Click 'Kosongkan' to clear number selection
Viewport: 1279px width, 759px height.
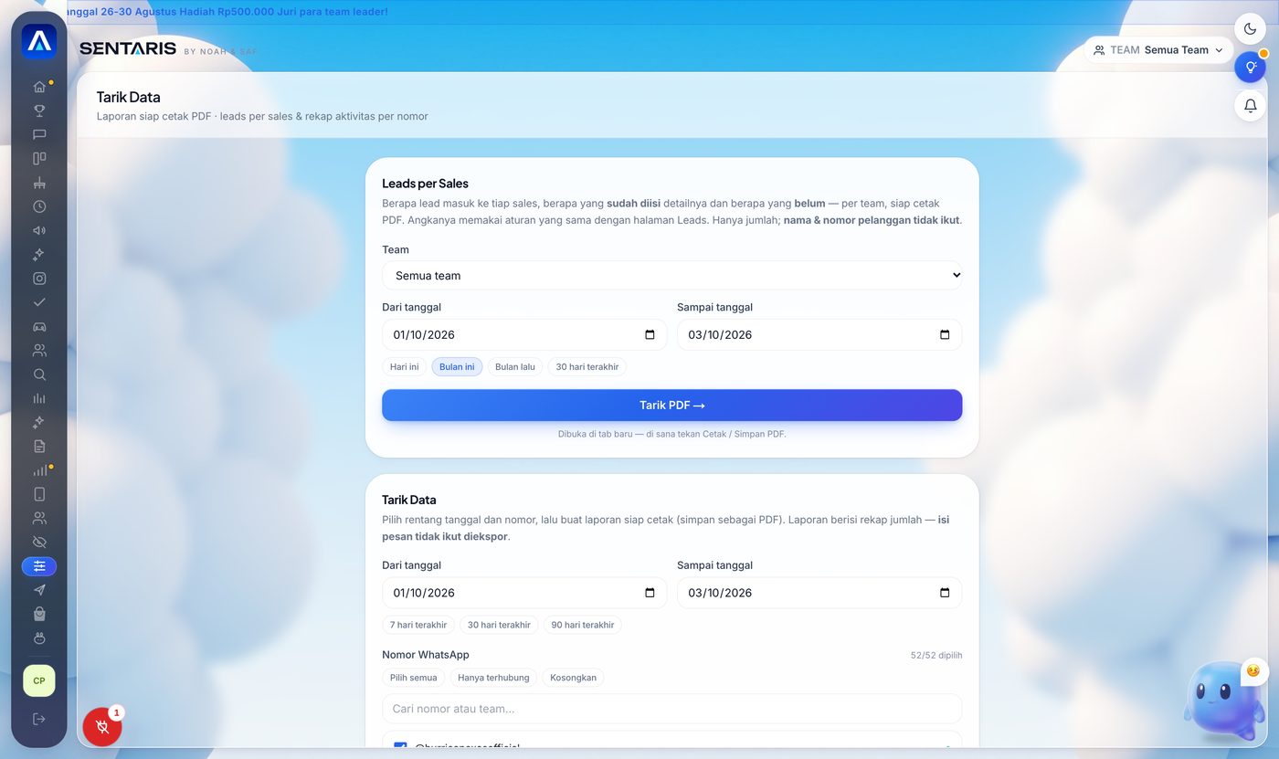574,678
